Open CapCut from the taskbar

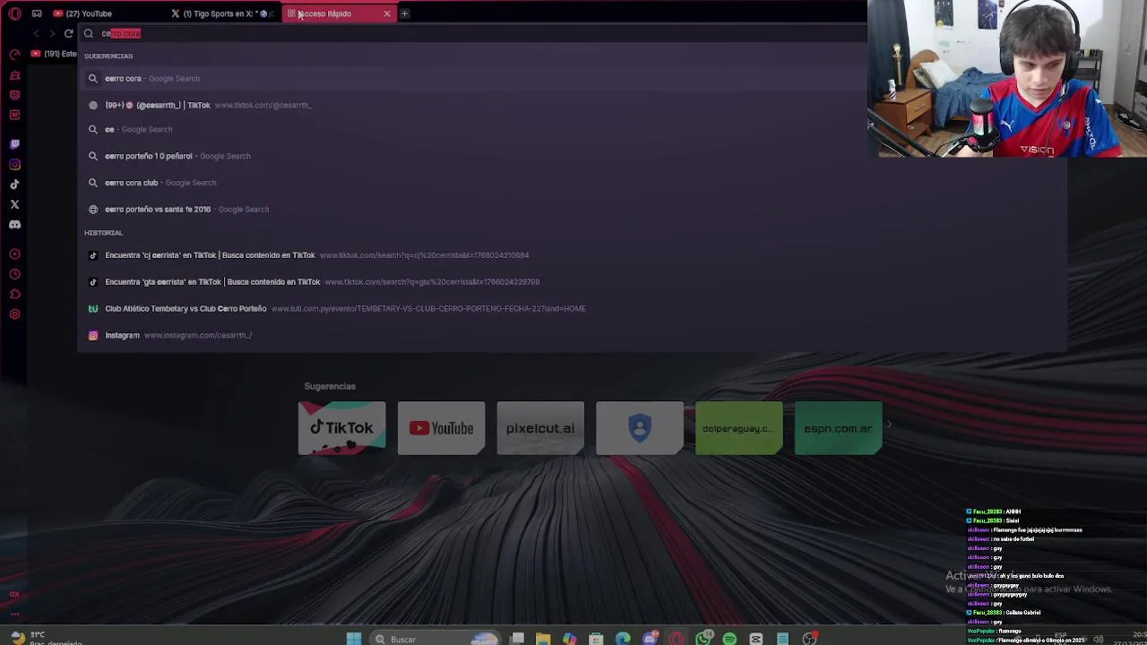pyautogui.click(x=756, y=639)
